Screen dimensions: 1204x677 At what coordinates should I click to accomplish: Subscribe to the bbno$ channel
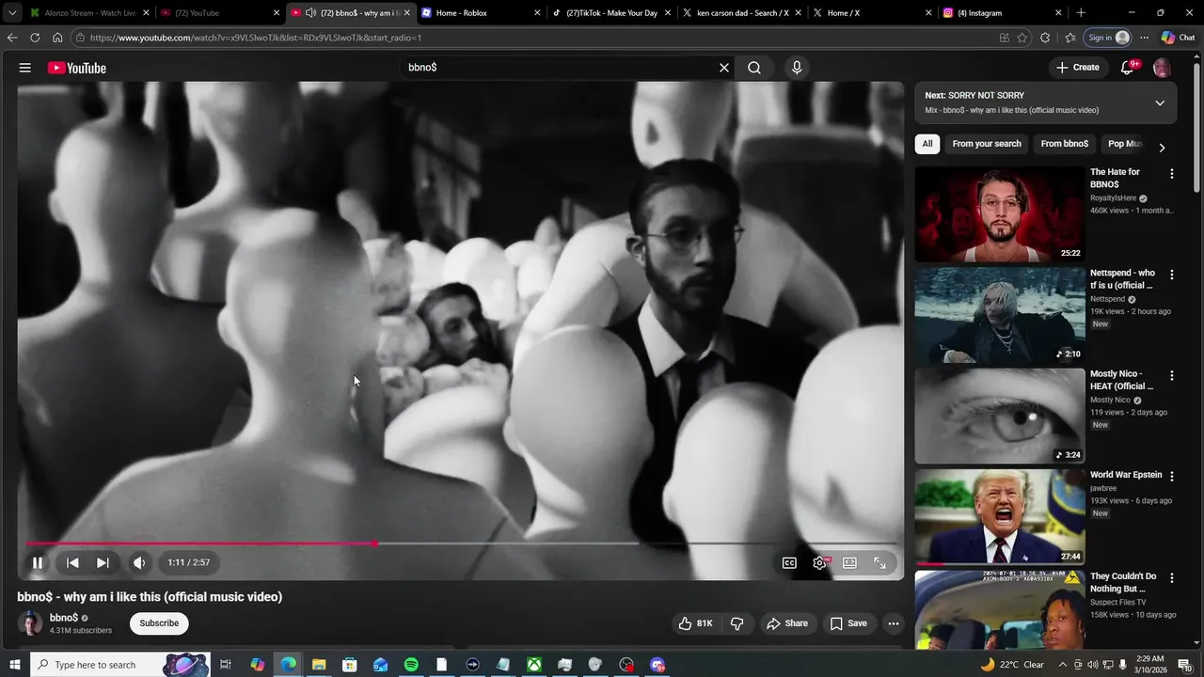tap(159, 623)
